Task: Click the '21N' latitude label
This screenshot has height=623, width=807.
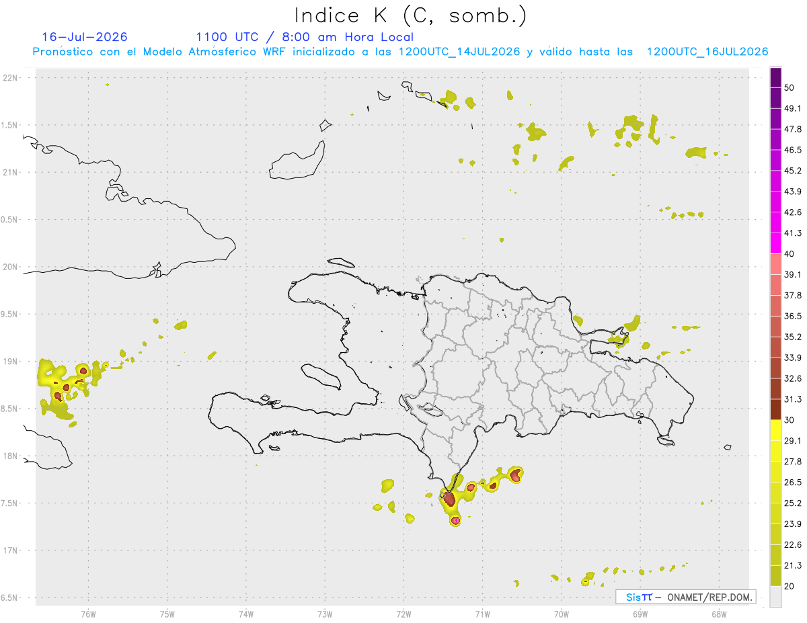Action: click(11, 172)
